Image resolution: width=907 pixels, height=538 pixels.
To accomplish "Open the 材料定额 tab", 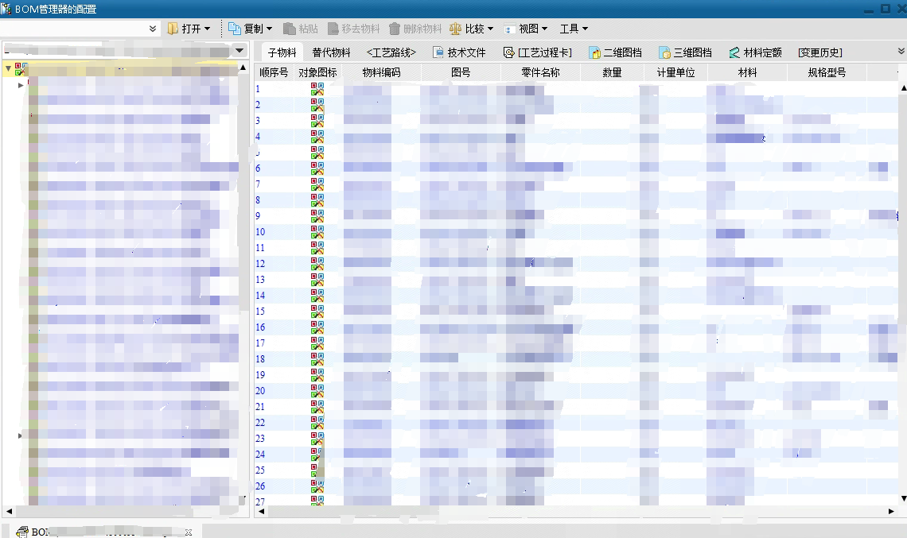I will point(756,52).
